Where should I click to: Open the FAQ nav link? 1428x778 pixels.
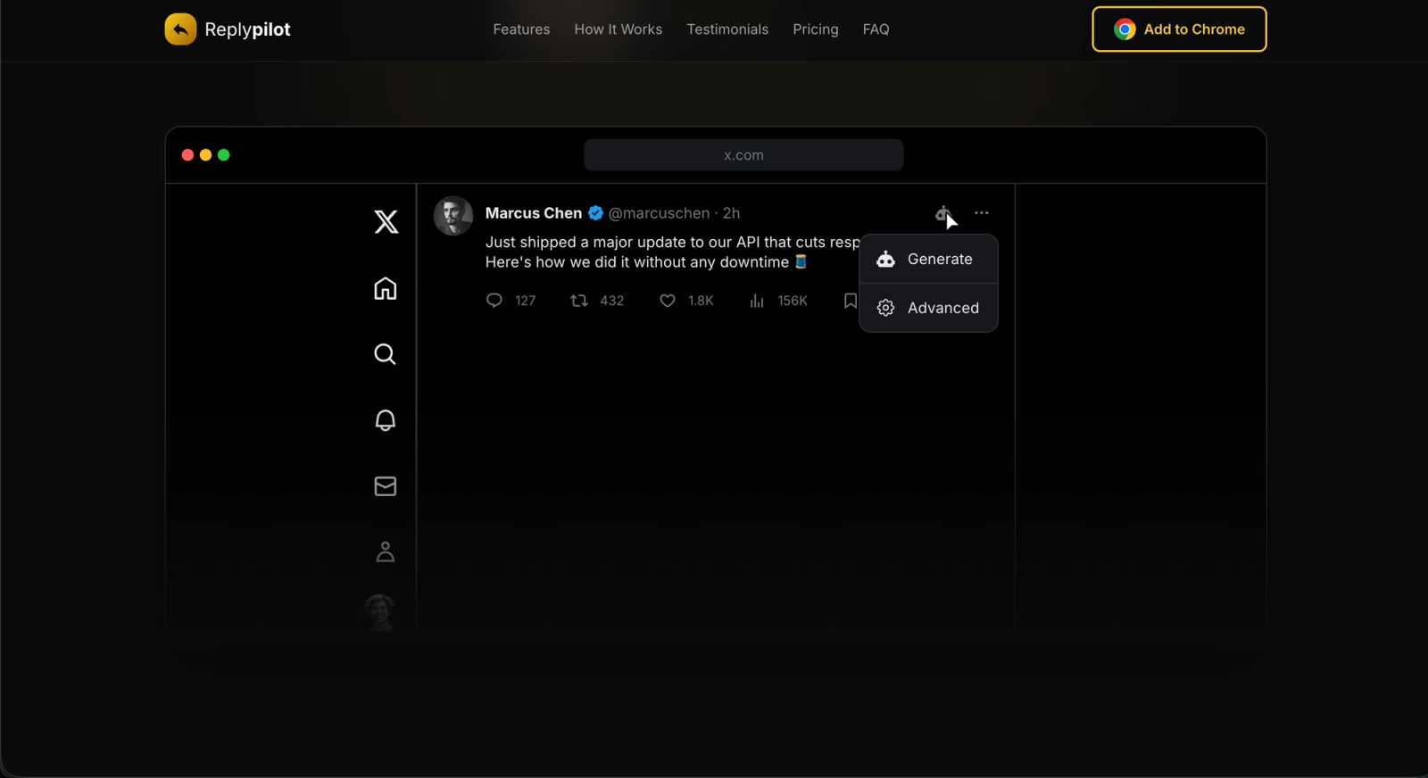(876, 29)
